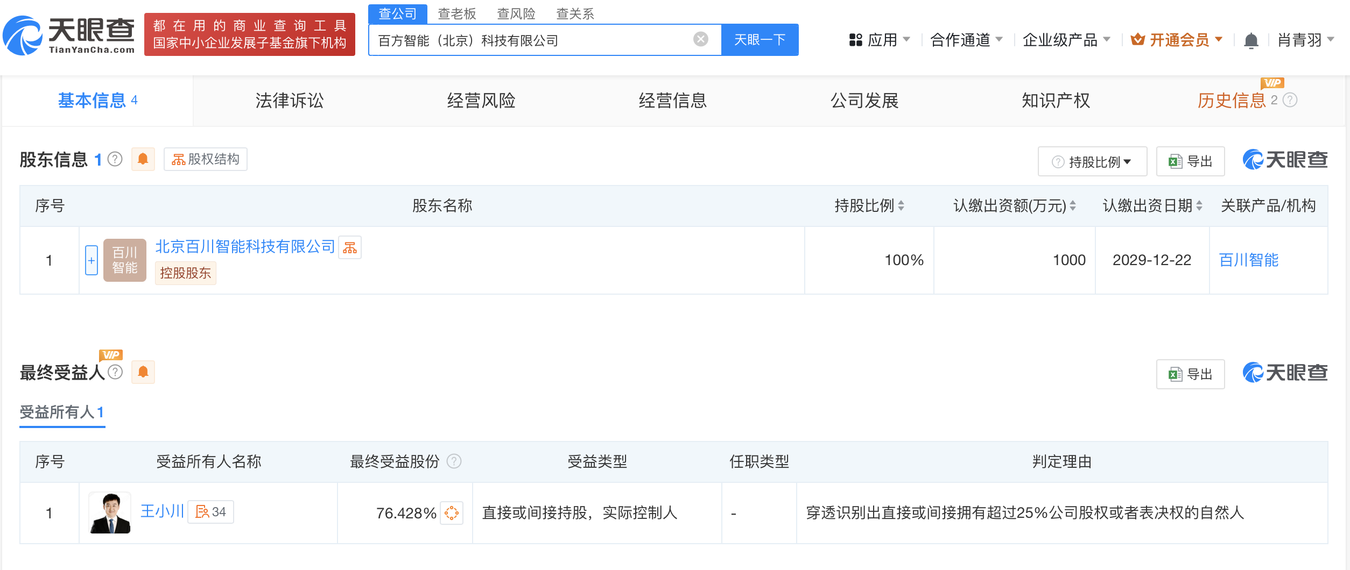The image size is (1350, 570).
Task: Open the 持股比例 dropdown filter
Action: click(x=1092, y=161)
